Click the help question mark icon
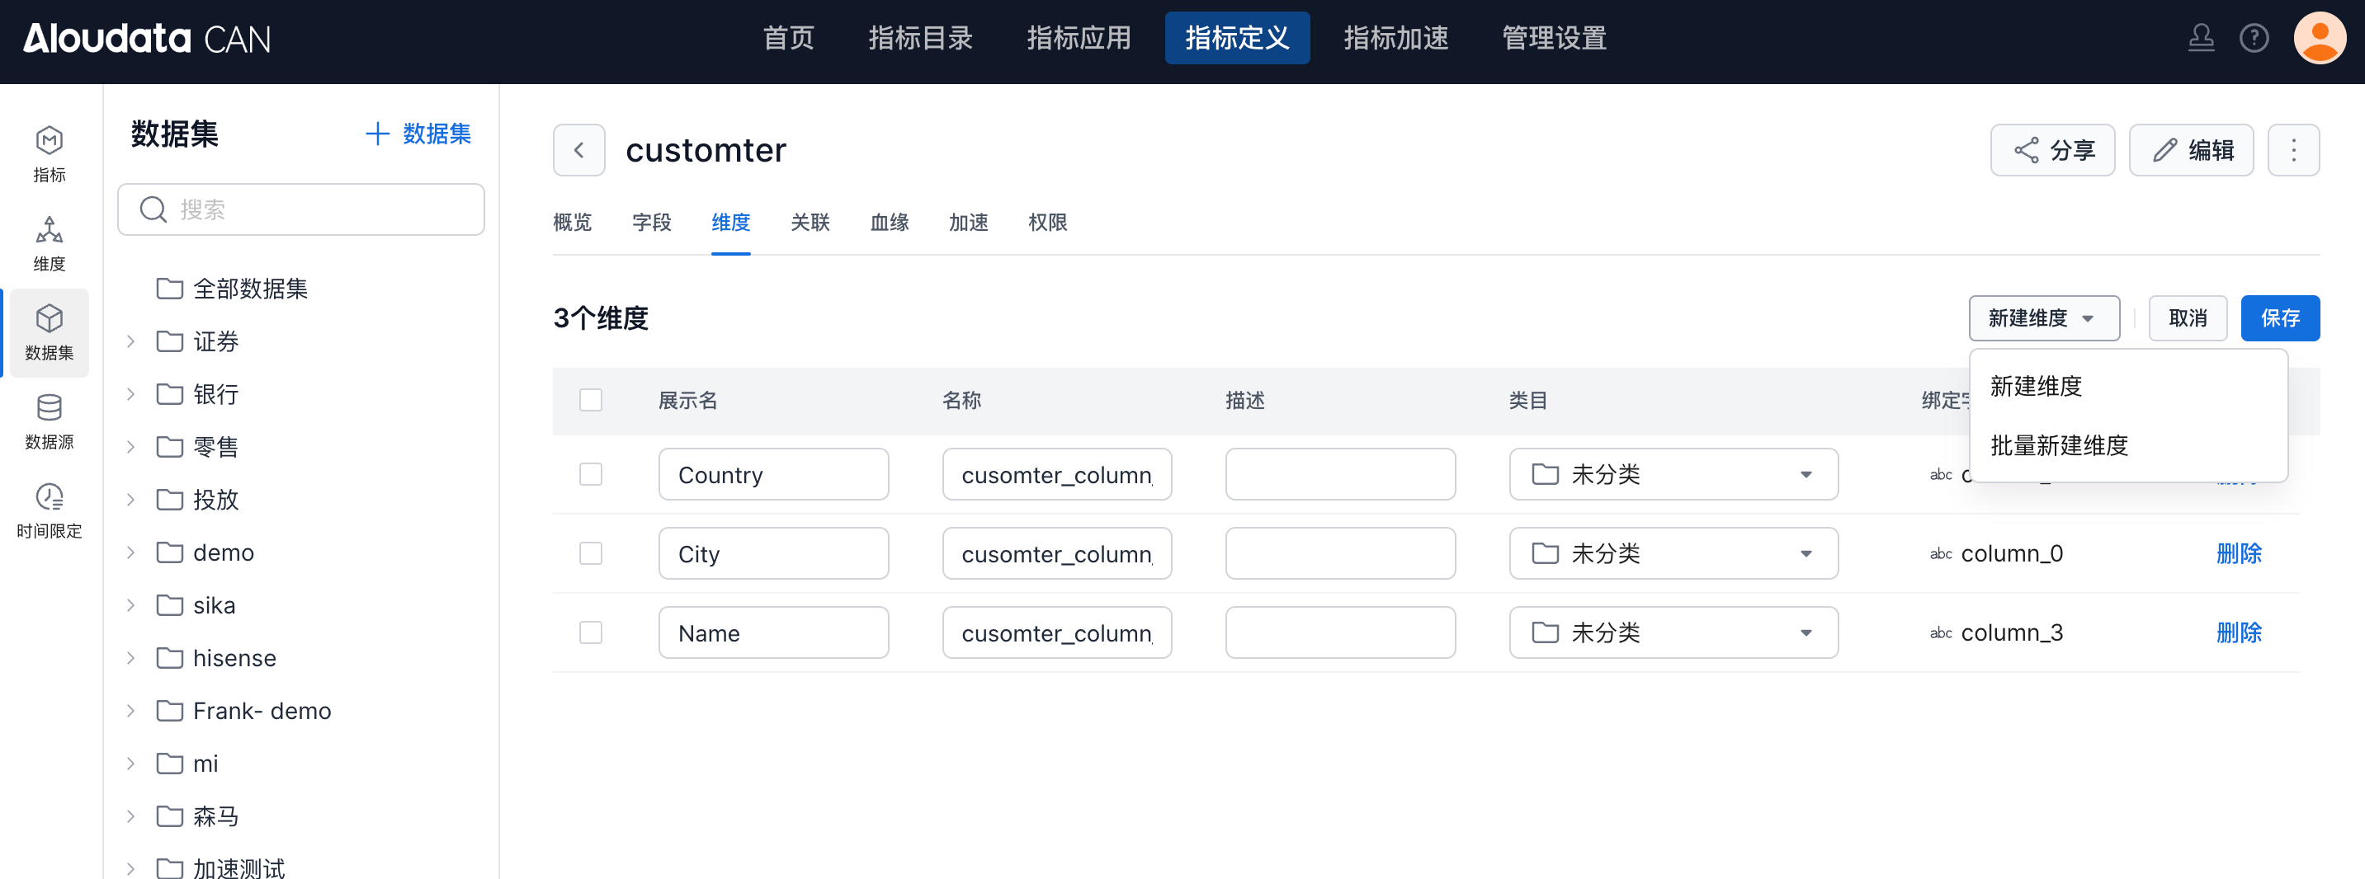This screenshot has height=879, width=2365. point(2253,39)
